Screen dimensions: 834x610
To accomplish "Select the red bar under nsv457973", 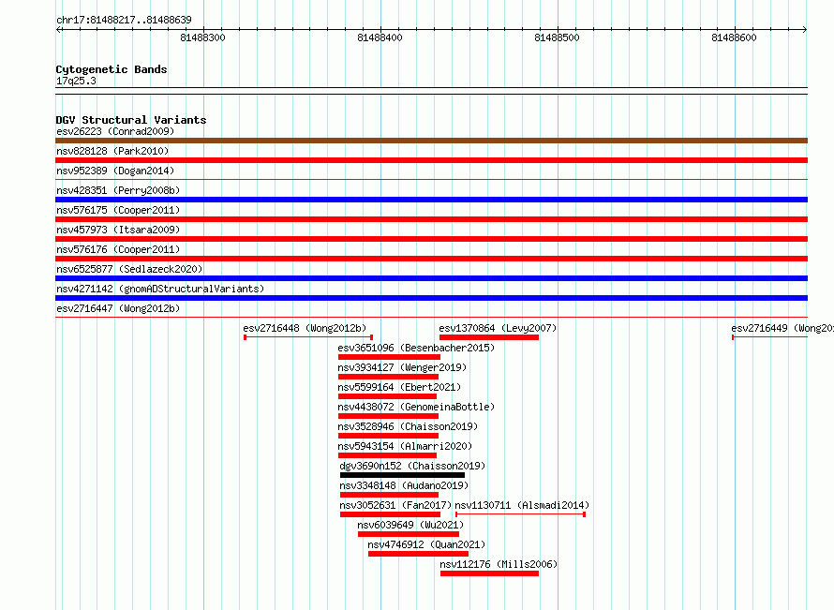I will coord(431,239).
